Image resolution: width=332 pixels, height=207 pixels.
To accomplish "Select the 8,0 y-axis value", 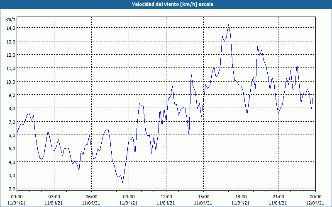I will 12,108.
